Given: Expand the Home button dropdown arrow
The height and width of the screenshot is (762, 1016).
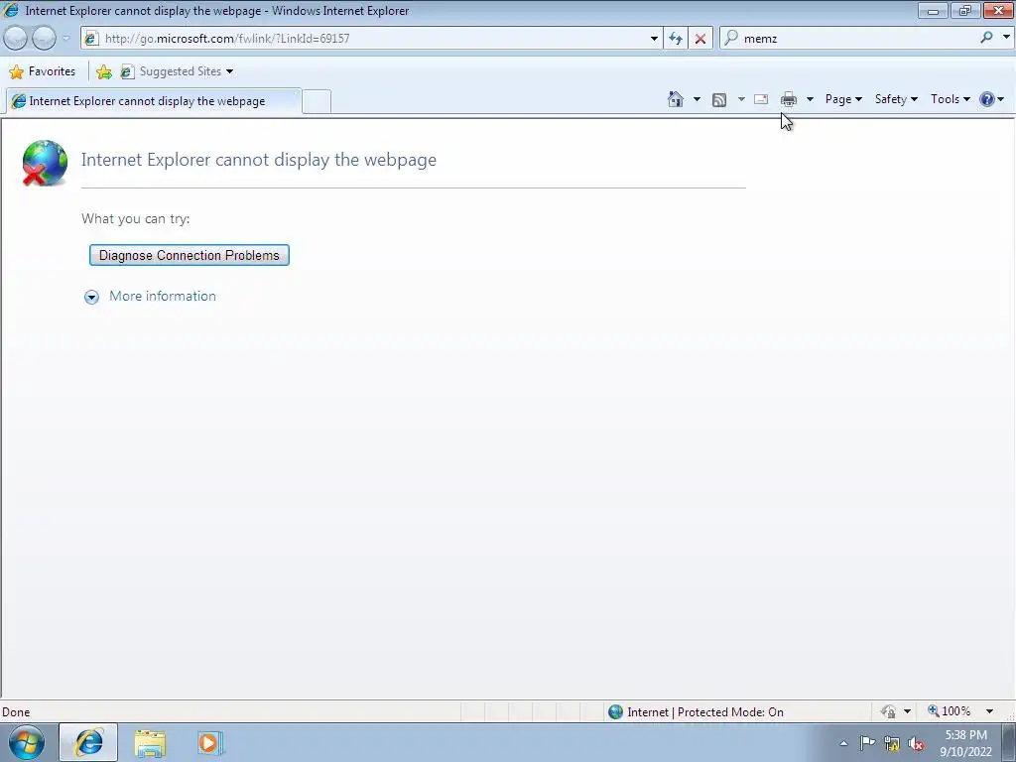Looking at the screenshot, I should tap(697, 99).
